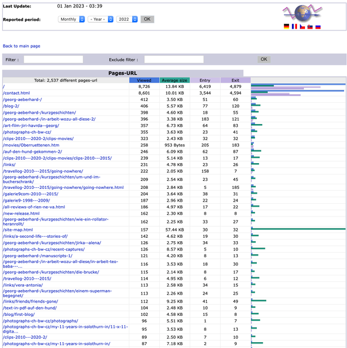Click the Viewed column header
The image size is (347, 348).
tap(144, 80)
